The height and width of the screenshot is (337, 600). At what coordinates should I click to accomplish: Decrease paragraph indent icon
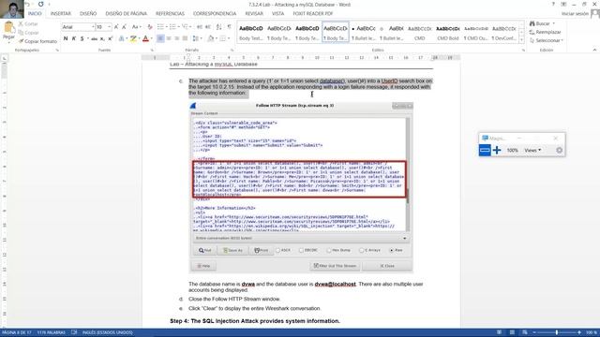[x=200, y=27]
